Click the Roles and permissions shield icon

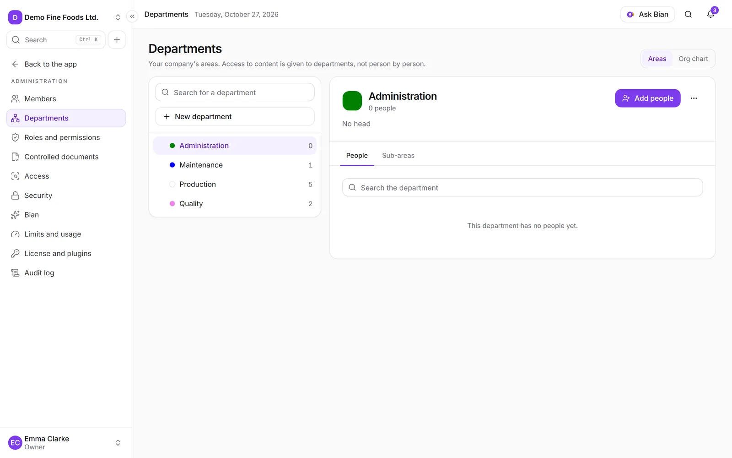pos(15,137)
